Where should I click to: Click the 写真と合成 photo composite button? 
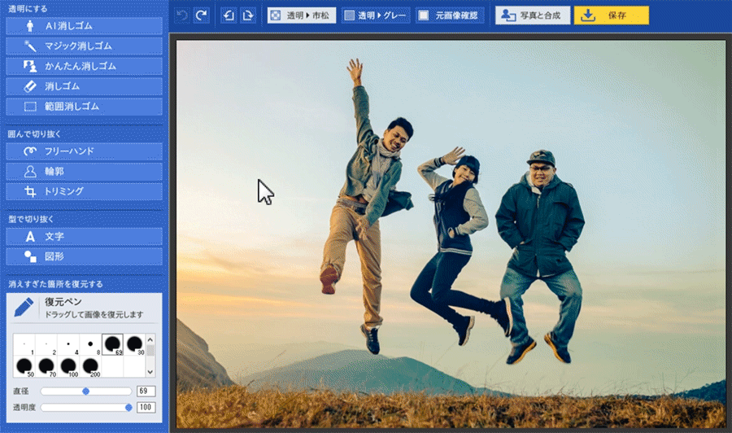532,15
